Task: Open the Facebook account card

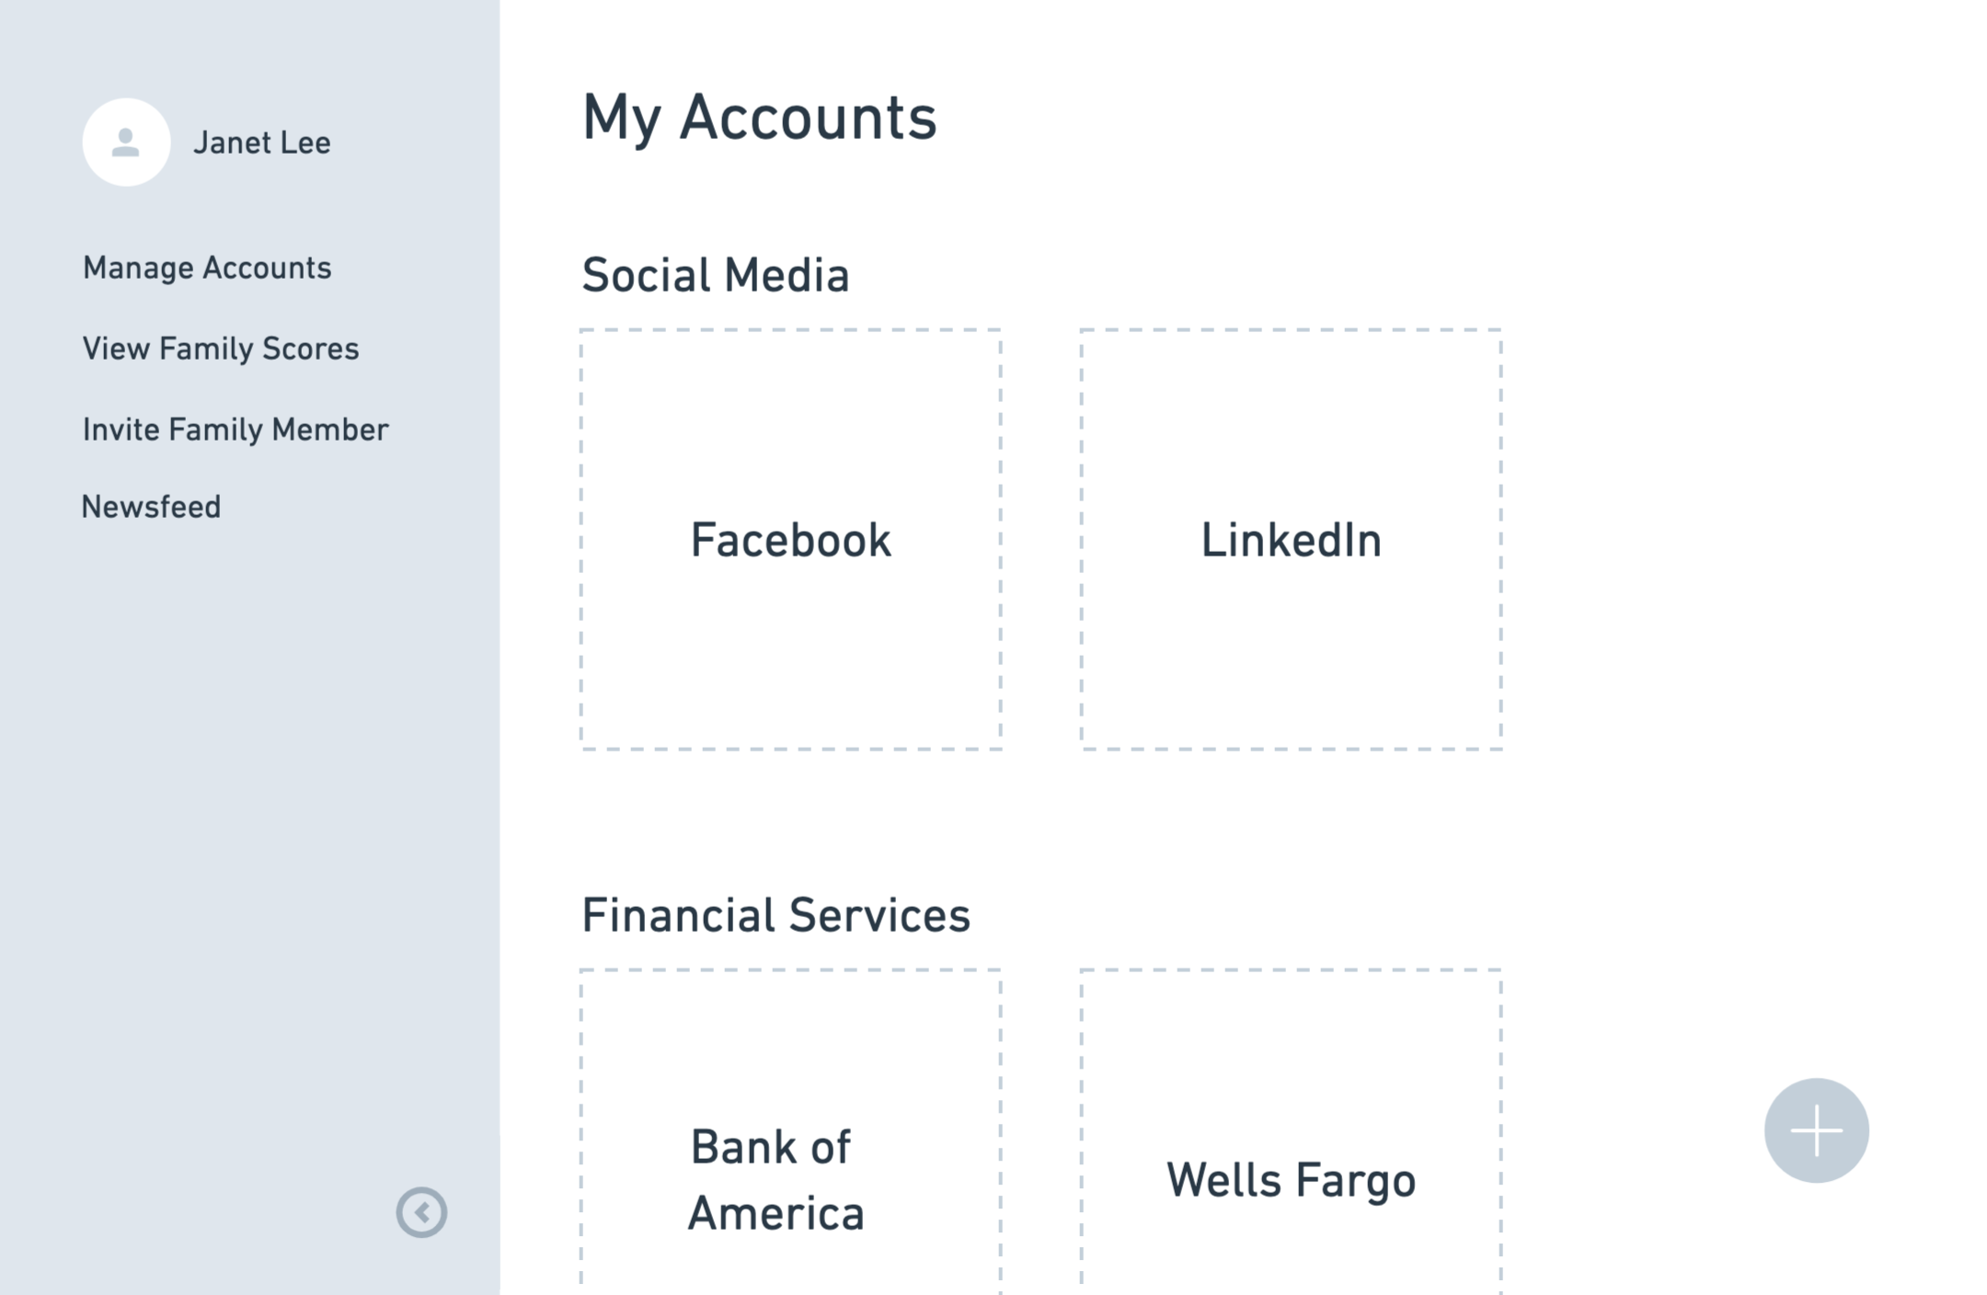Action: tap(790, 539)
